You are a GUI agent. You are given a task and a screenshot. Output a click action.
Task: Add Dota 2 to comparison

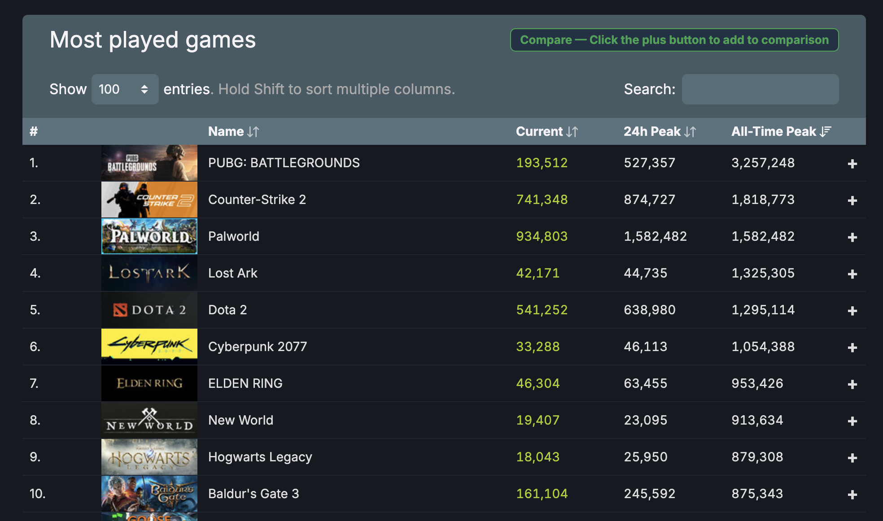pyautogui.click(x=852, y=311)
